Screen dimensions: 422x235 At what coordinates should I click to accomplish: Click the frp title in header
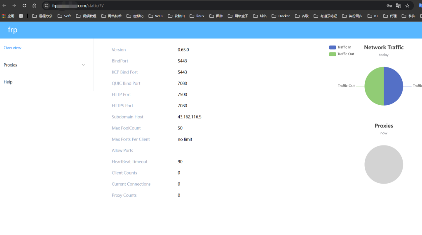pos(12,30)
